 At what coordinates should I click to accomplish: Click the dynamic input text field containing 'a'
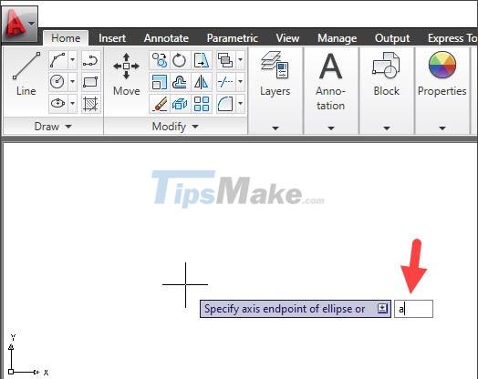(x=413, y=309)
